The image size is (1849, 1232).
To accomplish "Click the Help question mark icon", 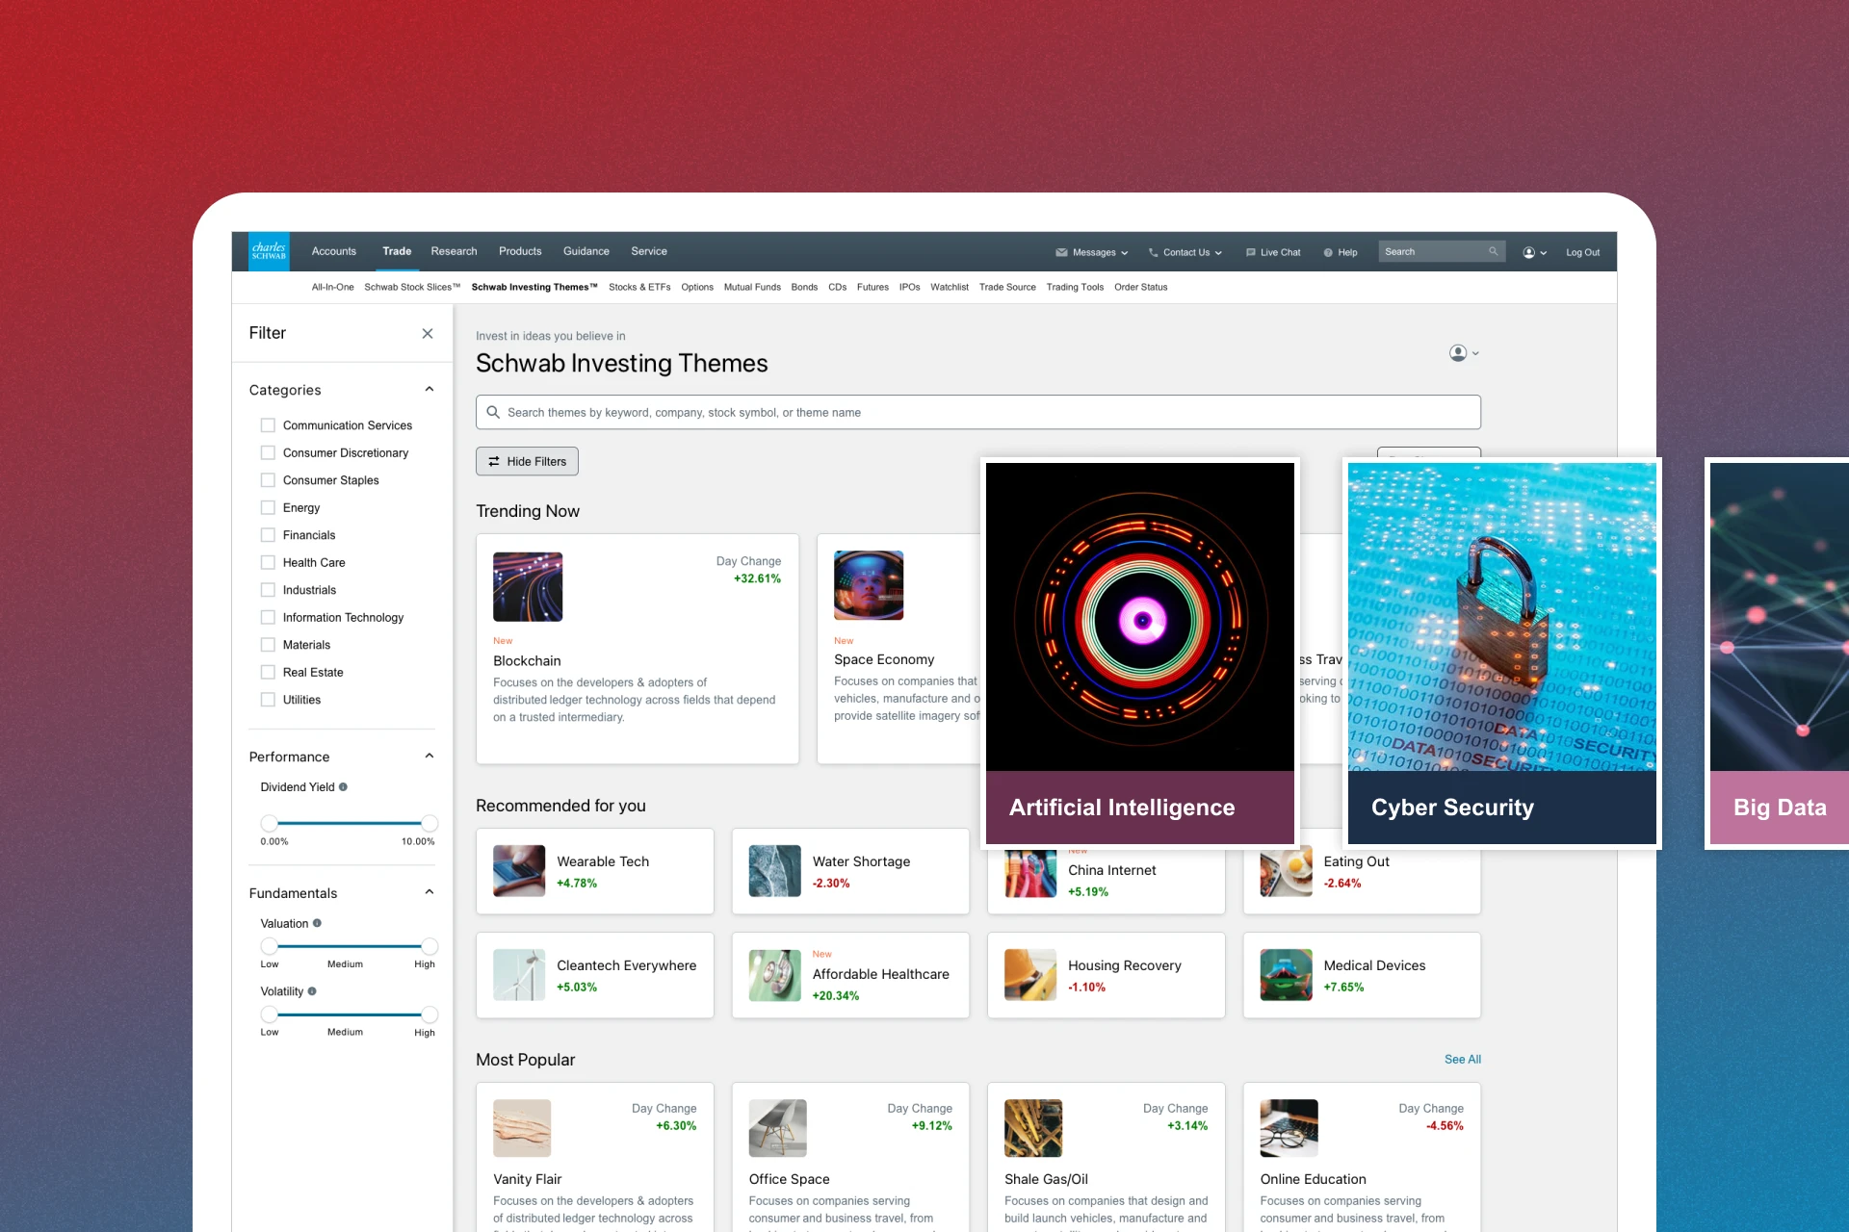I will coord(1328,252).
